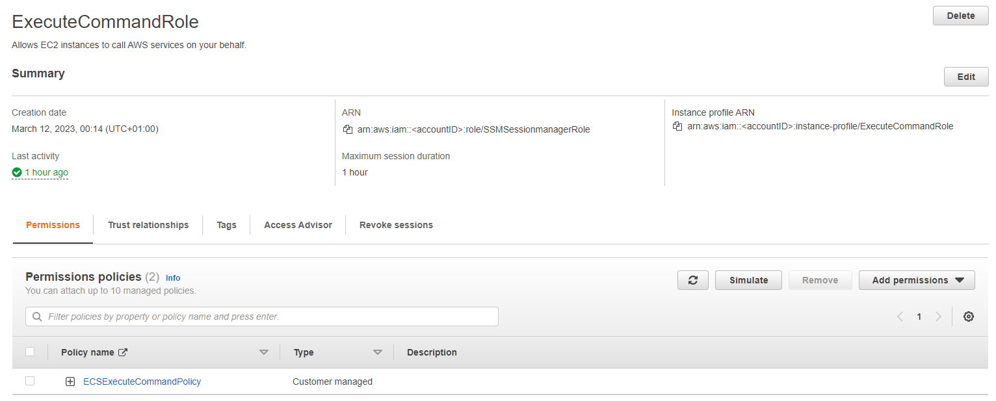Open the table preferences gear
The height and width of the screenshot is (401, 996).
tap(969, 316)
